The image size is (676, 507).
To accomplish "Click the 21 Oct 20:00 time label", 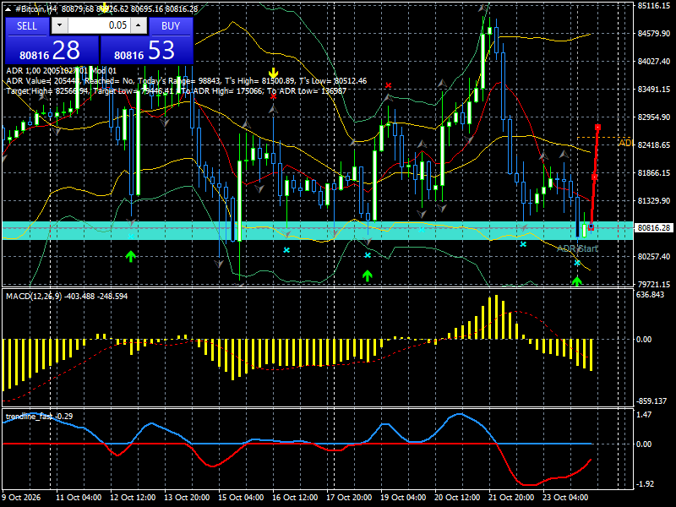I will click(511, 498).
